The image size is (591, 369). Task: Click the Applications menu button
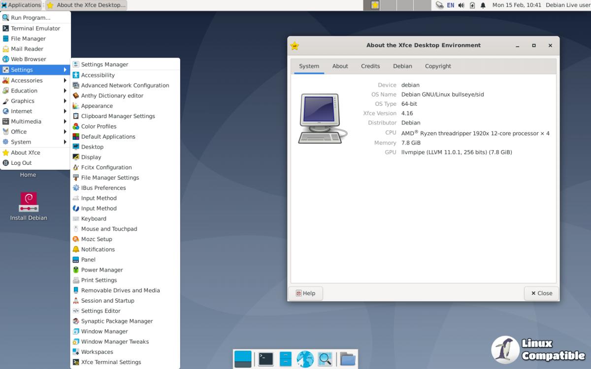click(x=21, y=5)
